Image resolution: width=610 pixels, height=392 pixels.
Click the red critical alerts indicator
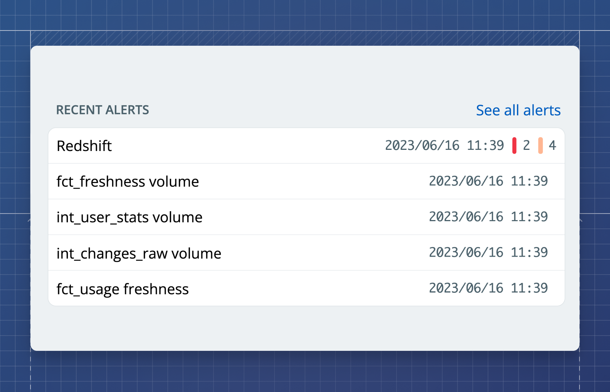(x=514, y=145)
